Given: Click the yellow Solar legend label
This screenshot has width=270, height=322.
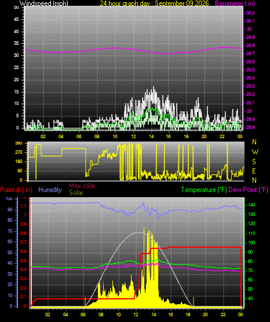Looking at the screenshot, I should click(76, 193).
